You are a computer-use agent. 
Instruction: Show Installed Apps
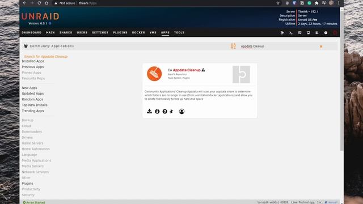(x=33, y=61)
